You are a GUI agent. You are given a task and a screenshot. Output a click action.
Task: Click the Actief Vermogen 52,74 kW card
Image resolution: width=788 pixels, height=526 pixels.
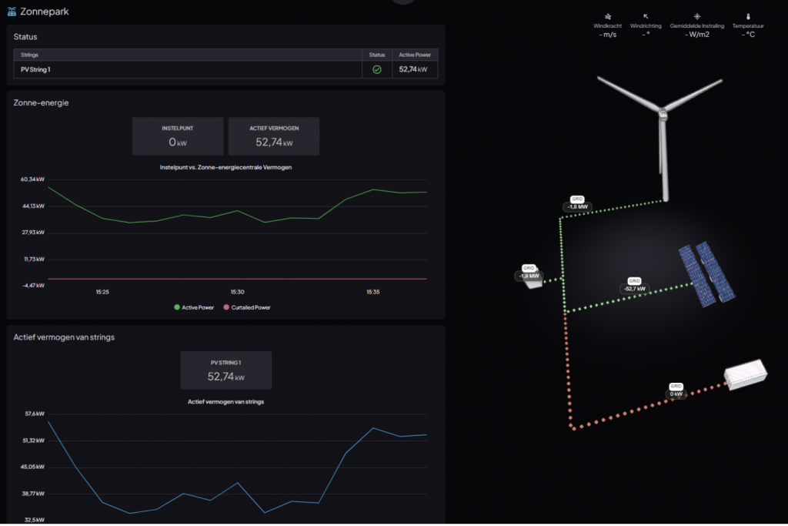point(273,136)
